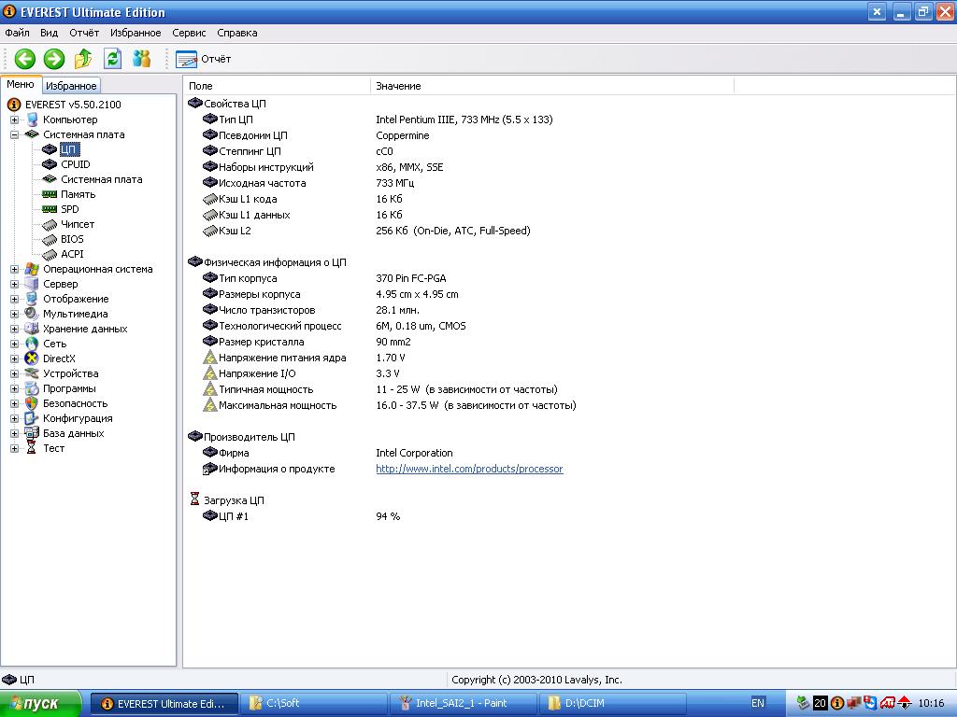Click the green Forward arrow icon
The height and width of the screenshot is (717, 957).
tap(54, 59)
